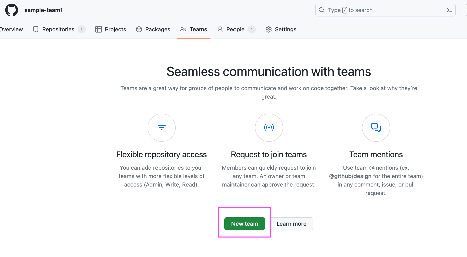The width and height of the screenshot is (467, 257).
Task: Click the New team button
Action: point(245,224)
